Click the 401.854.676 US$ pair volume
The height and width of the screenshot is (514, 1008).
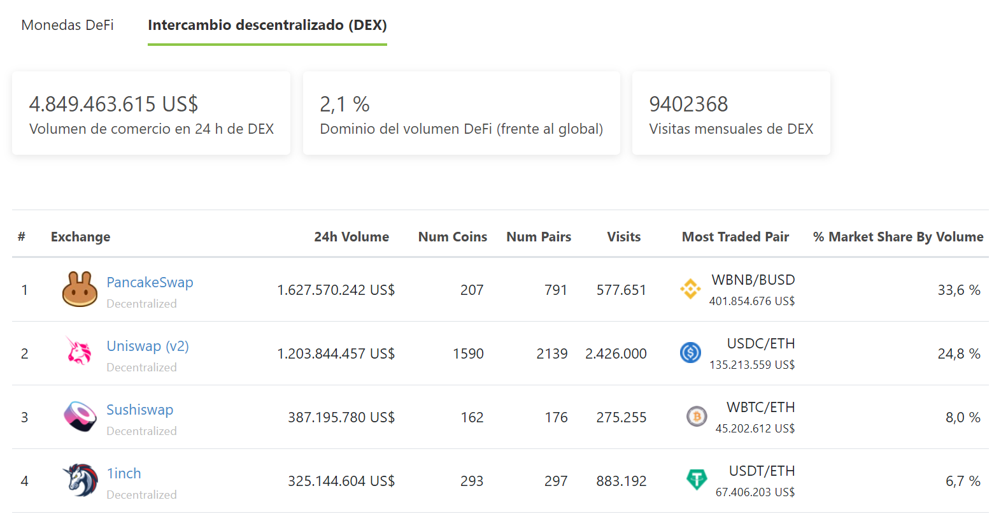(x=752, y=301)
